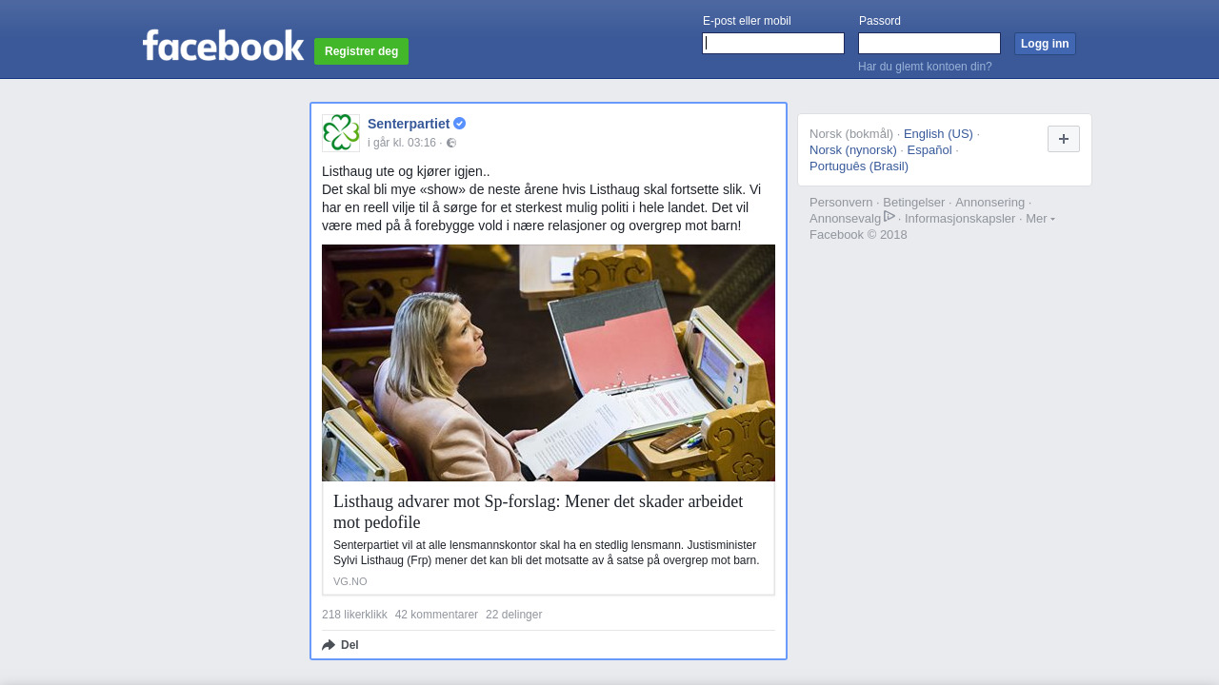Open Har du glemt kontoen din link
This screenshot has height=685, width=1219.
[925, 67]
